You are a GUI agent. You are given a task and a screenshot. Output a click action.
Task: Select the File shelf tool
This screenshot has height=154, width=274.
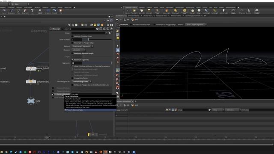coord(61,12)
